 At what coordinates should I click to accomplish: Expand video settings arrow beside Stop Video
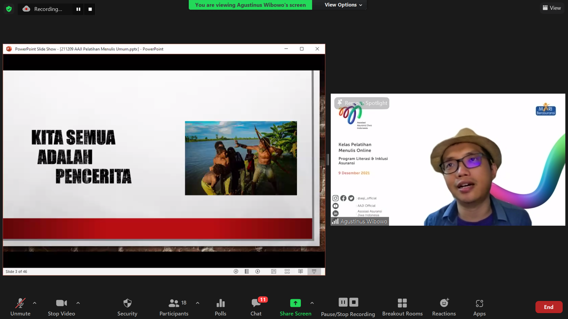(x=78, y=303)
